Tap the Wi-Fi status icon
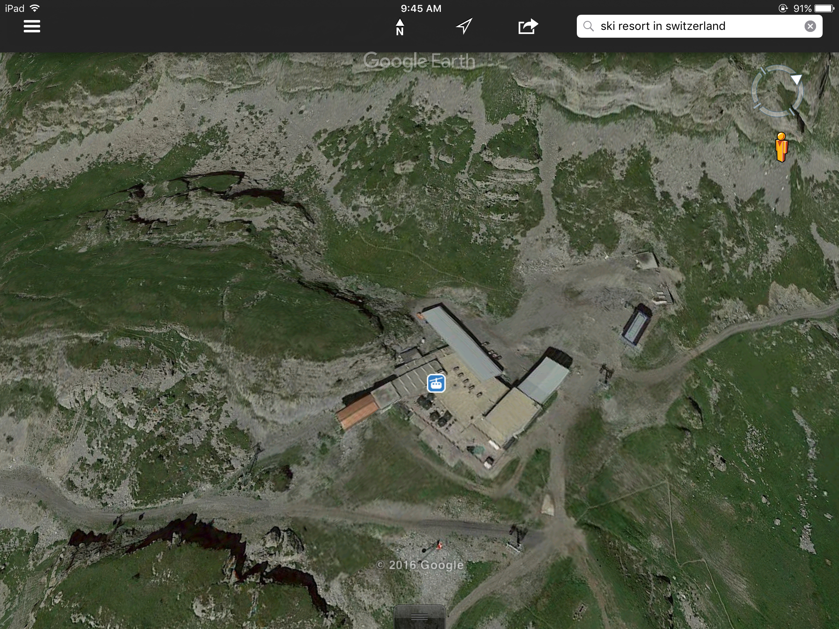Viewport: 839px width, 629px height. point(35,8)
